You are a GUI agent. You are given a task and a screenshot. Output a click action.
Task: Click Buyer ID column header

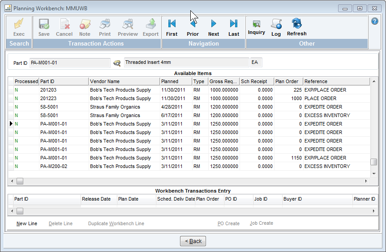click(317, 199)
